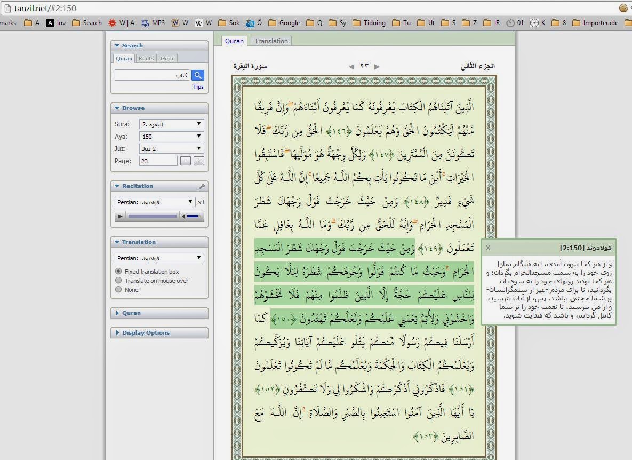Open the W|A bookmark
632x460 pixels.
(121, 23)
